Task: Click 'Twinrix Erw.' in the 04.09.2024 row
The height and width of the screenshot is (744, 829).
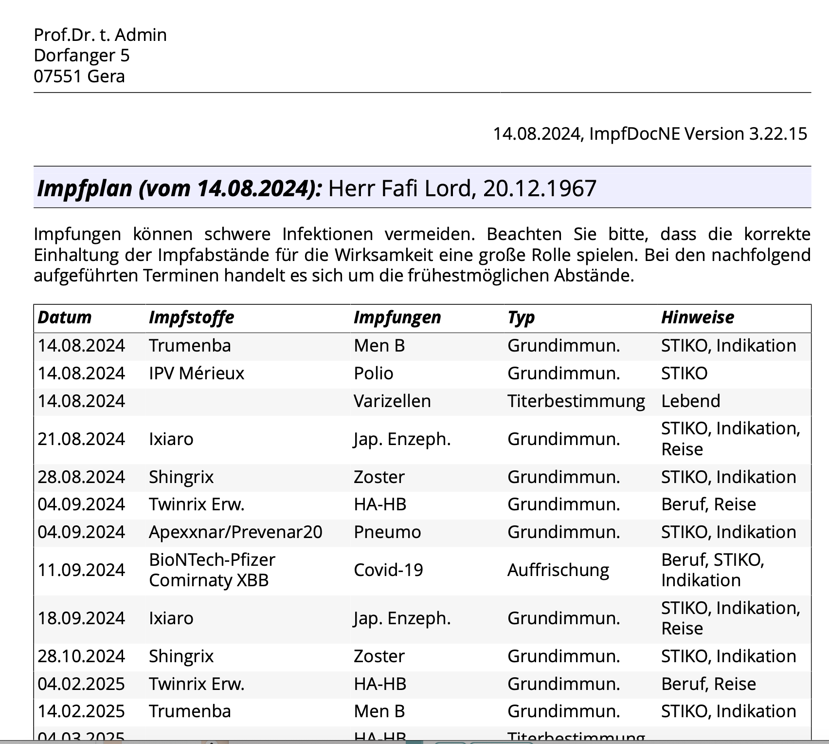Action: coord(197,504)
